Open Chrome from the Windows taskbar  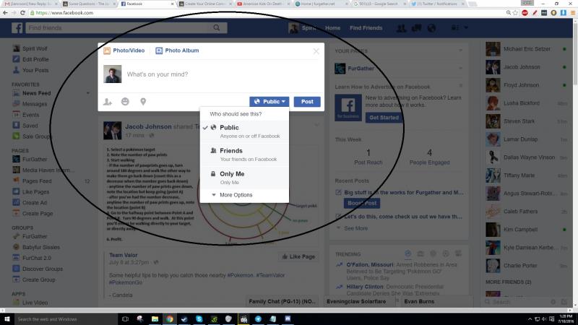(169, 318)
